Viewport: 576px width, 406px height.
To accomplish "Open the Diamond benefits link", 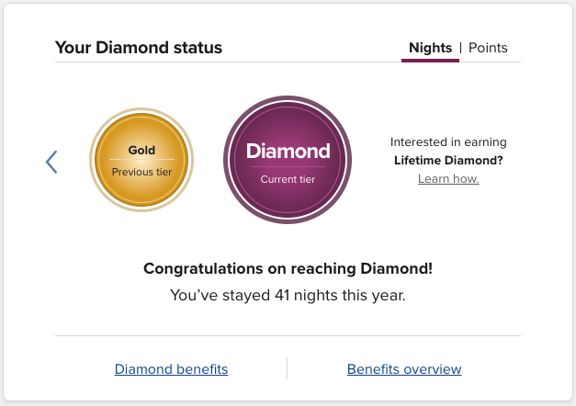I will click(171, 369).
